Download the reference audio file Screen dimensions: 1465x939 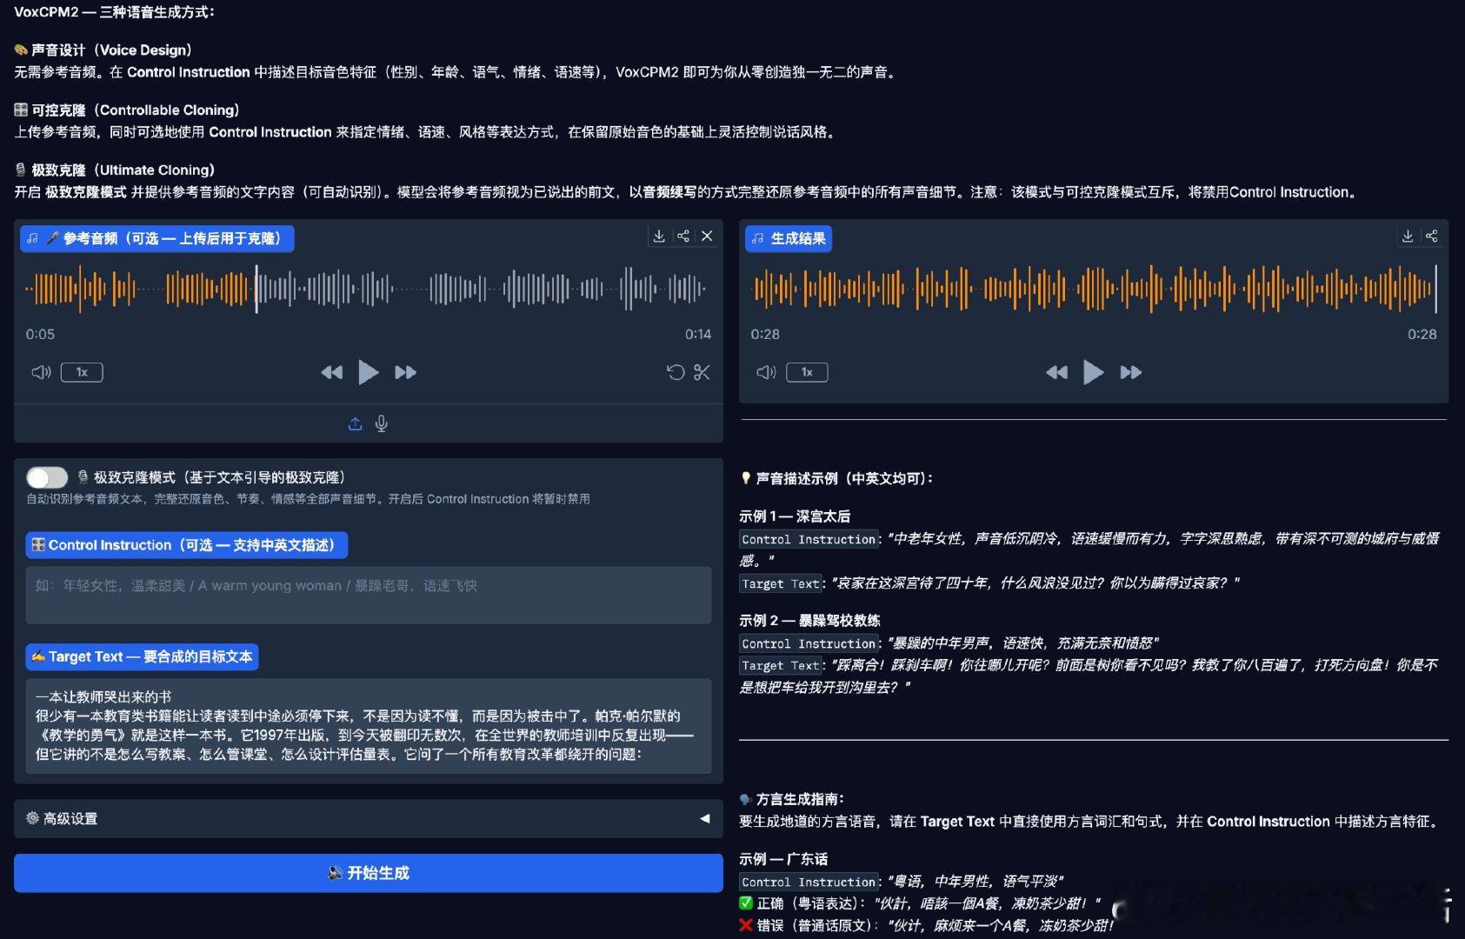[659, 236]
